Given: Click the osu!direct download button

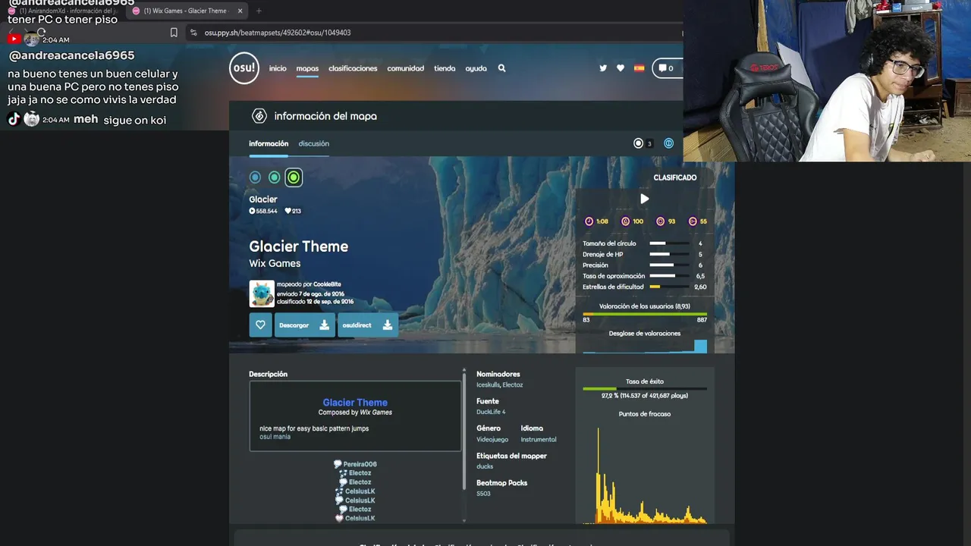Looking at the screenshot, I should click(x=368, y=325).
